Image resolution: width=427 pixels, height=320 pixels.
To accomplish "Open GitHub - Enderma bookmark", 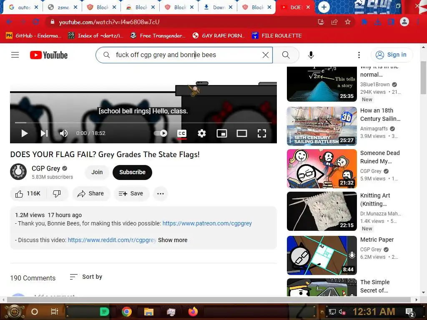I will click(33, 36).
